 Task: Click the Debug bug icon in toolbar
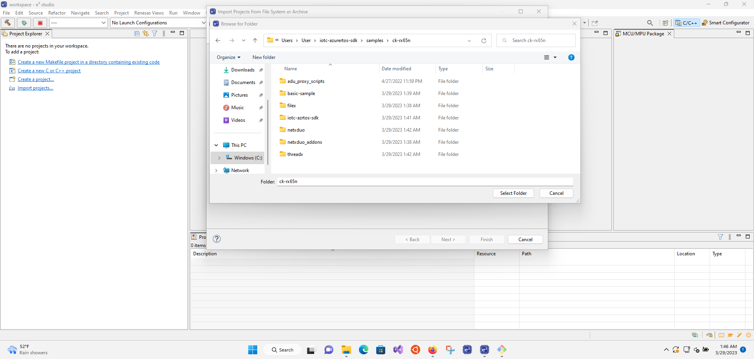point(24,23)
